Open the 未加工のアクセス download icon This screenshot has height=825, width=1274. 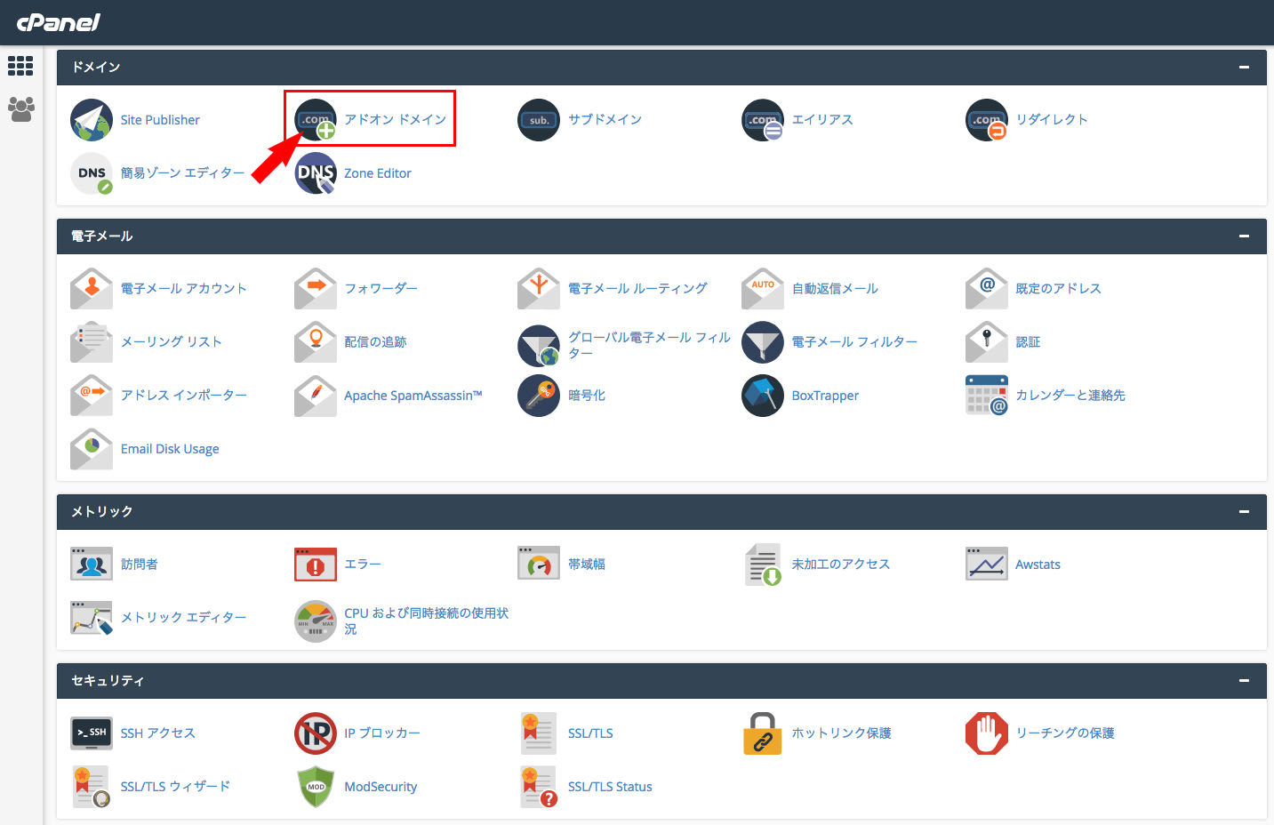tap(763, 565)
